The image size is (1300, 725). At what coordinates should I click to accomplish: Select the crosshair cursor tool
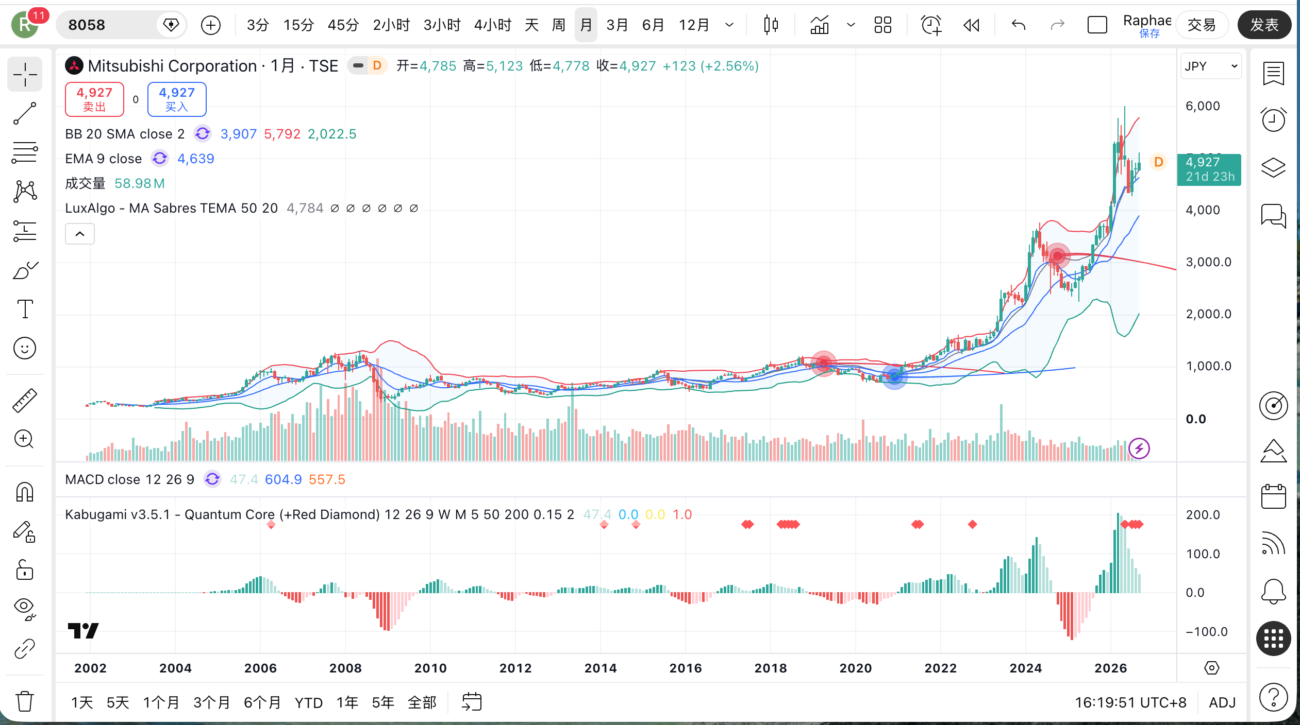coord(25,75)
